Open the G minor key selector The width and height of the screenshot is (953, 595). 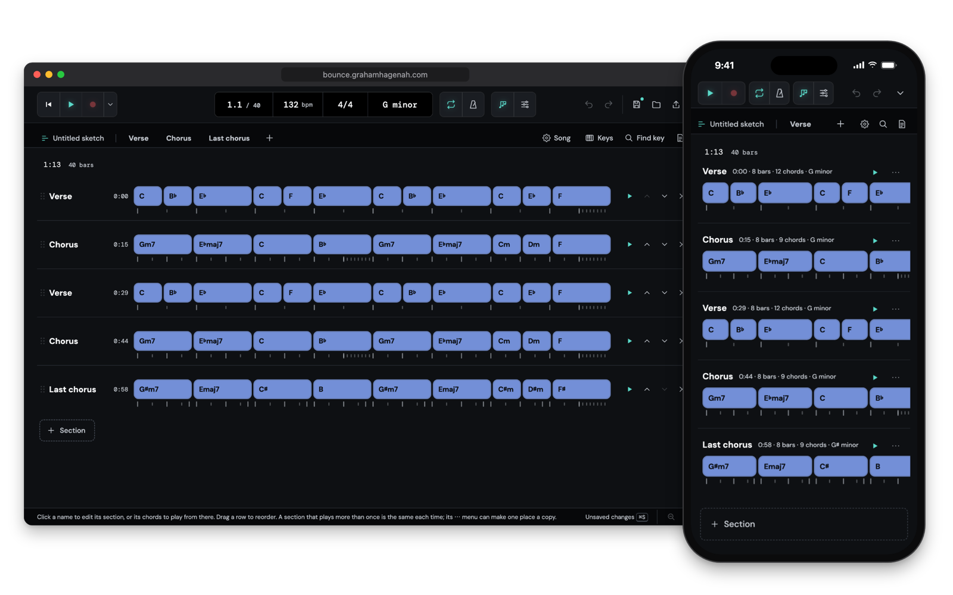pyautogui.click(x=400, y=105)
